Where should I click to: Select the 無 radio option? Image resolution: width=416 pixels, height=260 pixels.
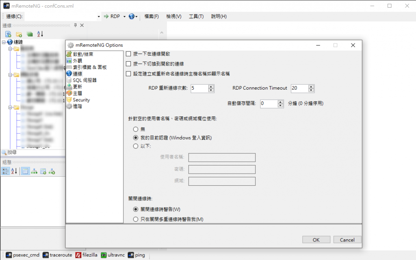point(136,129)
